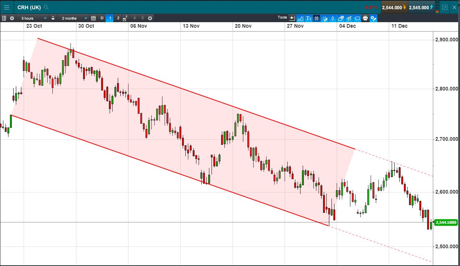460x266 pixels.
Task: Click the percentage change value
Action: 371,7
